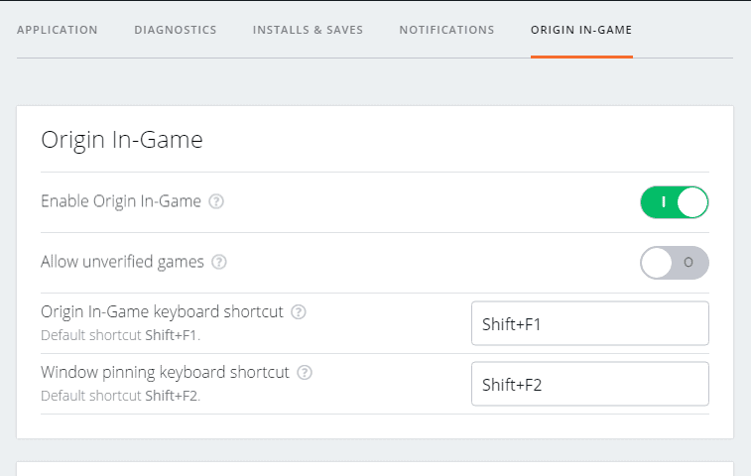
Task: Click help icon for Origin In-Game keyboard shortcut
Action: (x=299, y=312)
